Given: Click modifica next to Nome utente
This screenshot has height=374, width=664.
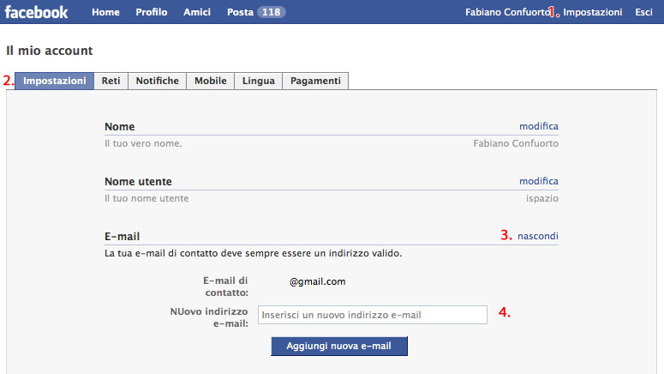Looking at the screenshot, I should point(538,181).
